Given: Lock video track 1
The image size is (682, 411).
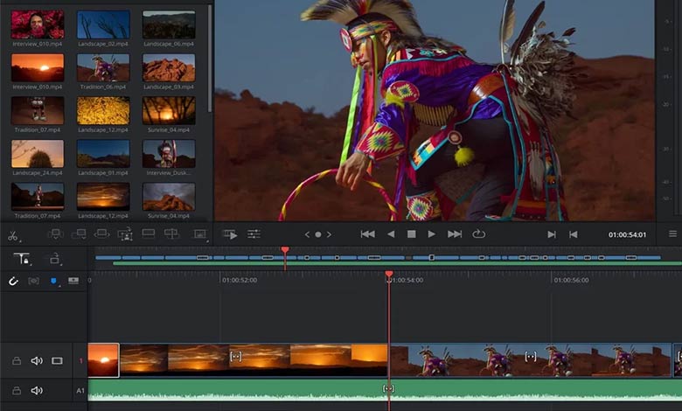Looking at the screenshot, I should pos(16,360).
